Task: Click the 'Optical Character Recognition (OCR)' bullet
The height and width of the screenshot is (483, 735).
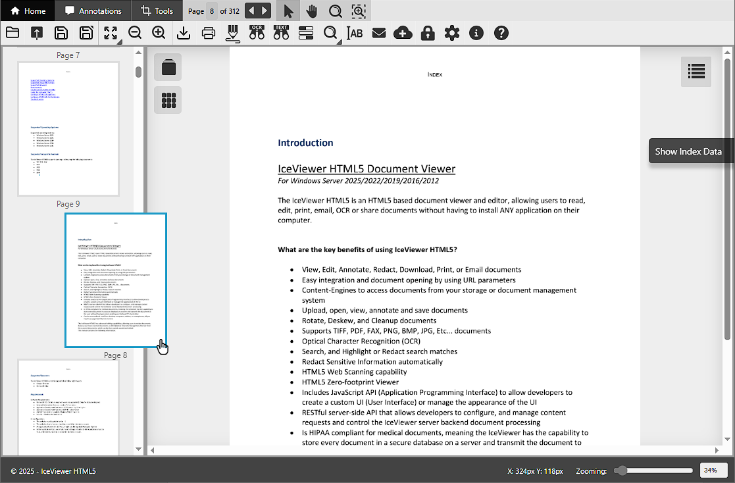Action: [361, 342]
